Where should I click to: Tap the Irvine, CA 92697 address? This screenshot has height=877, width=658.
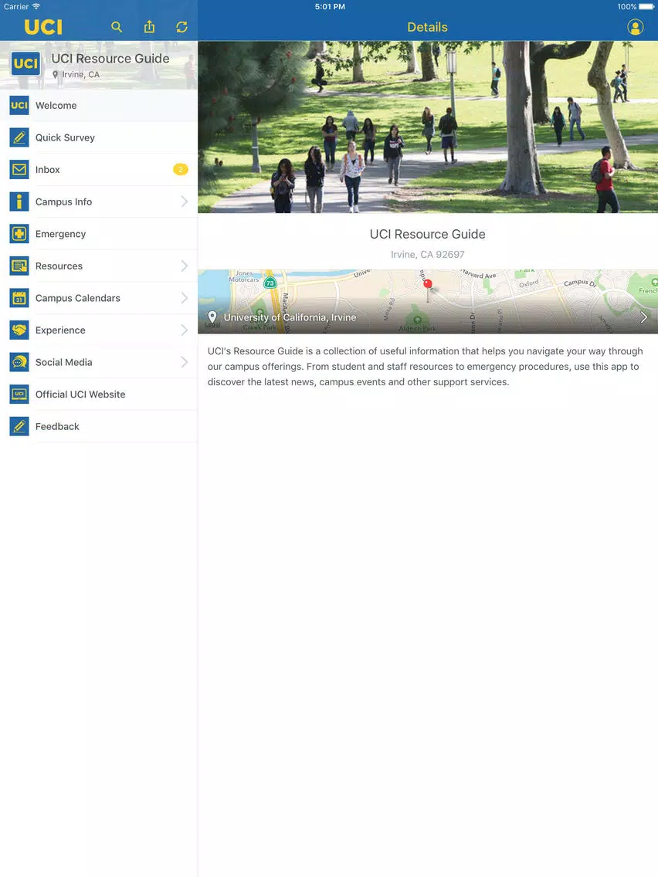[x=428, y=255]
